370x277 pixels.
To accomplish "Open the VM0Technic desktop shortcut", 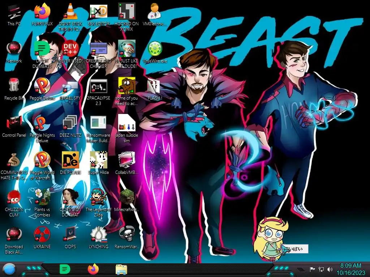I will 155,14.
